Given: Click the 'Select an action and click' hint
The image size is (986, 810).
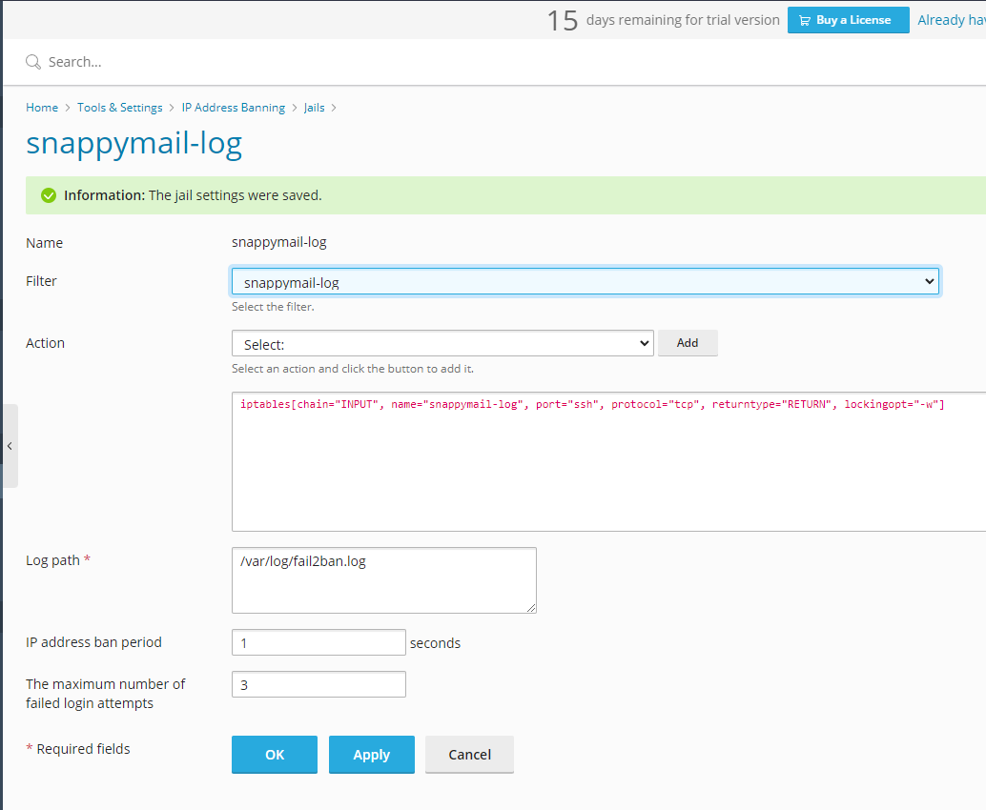Looking at the screenshot, I should 353,369.
